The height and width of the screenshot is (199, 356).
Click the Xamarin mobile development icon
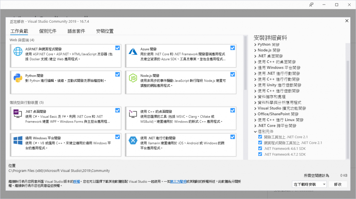click(x=133, y=141)
